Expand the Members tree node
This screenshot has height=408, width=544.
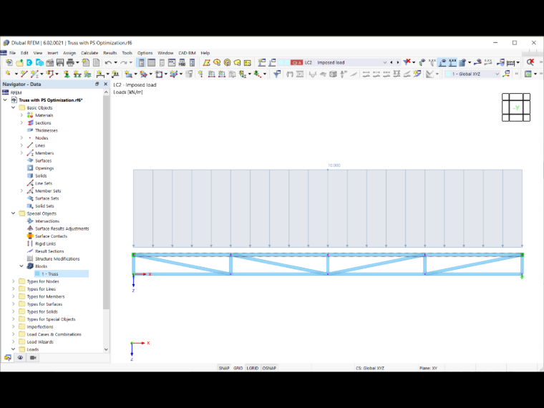tap(21, 153)
